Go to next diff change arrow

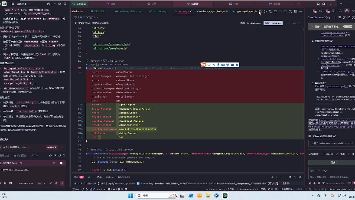pyautogui.click(x=299, y=23)
